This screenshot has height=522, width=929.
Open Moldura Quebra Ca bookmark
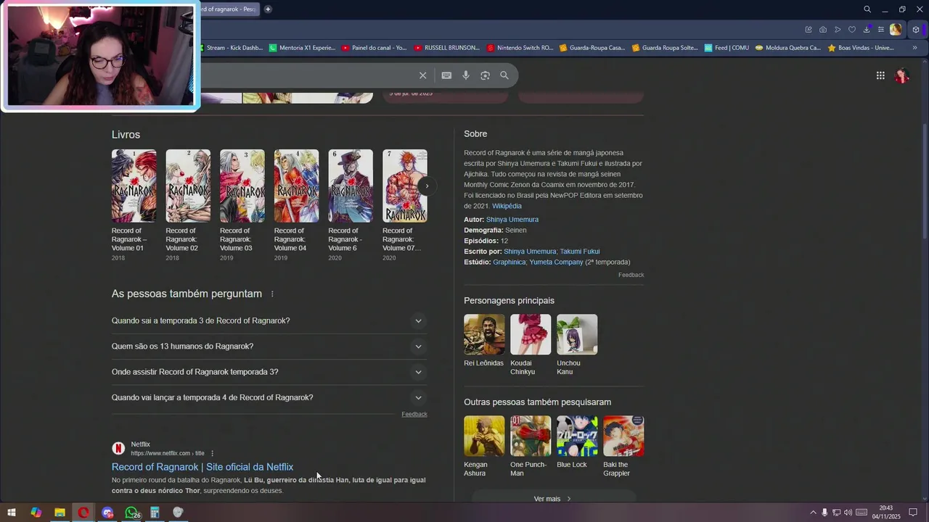[788, 48]
